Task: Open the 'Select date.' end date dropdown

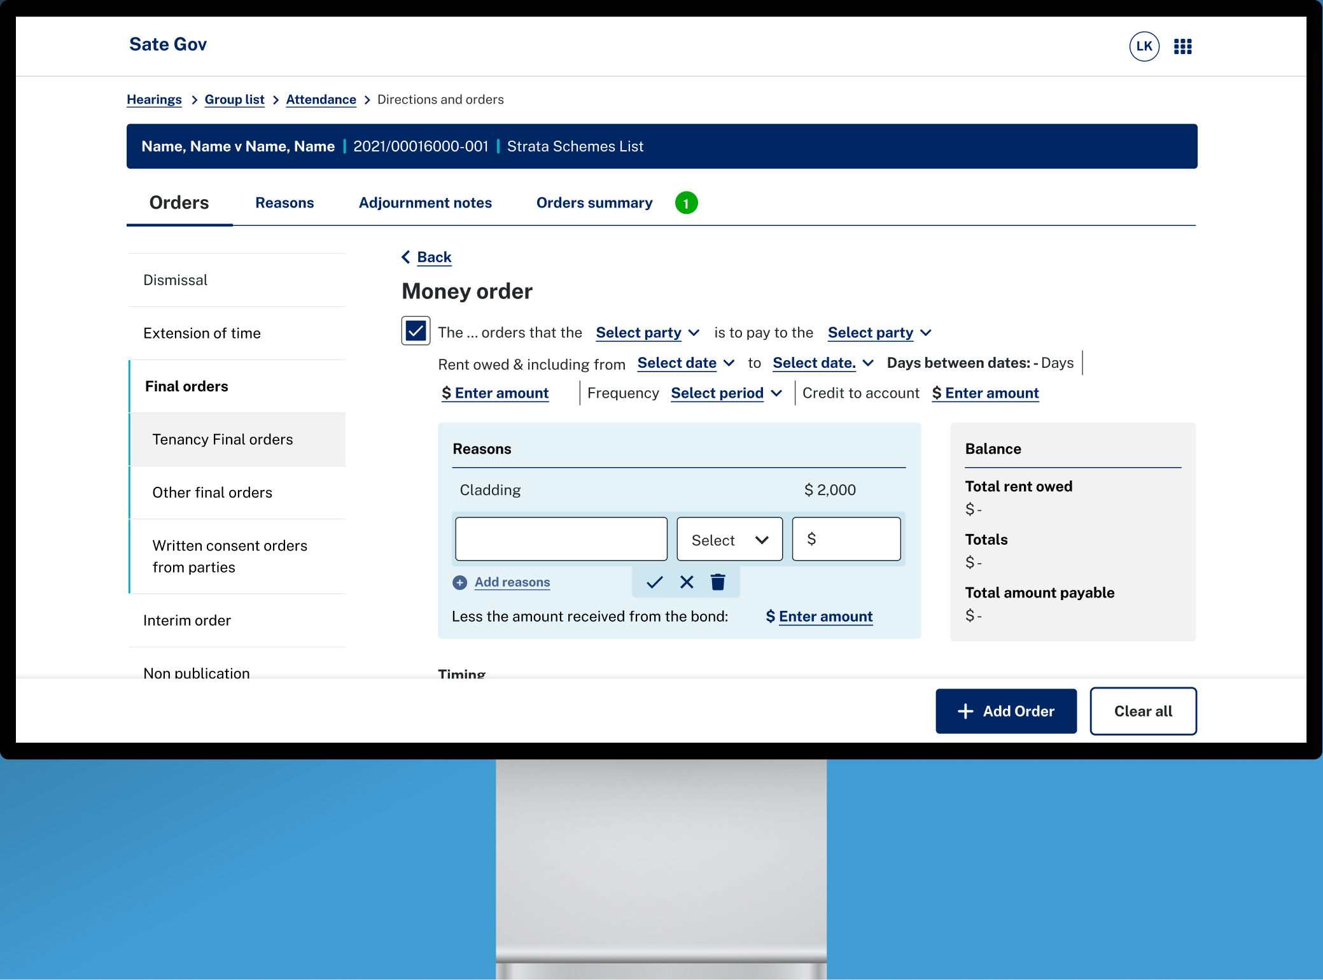Action: click(823, 363)
